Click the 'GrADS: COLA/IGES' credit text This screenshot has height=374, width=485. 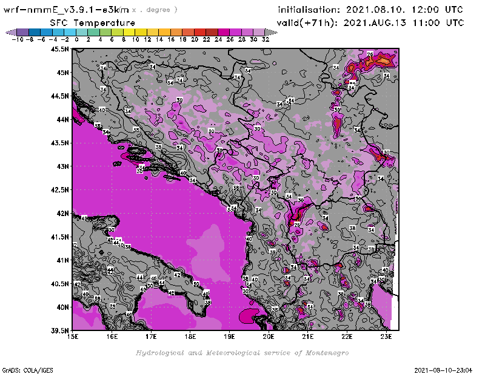point(28,370)
